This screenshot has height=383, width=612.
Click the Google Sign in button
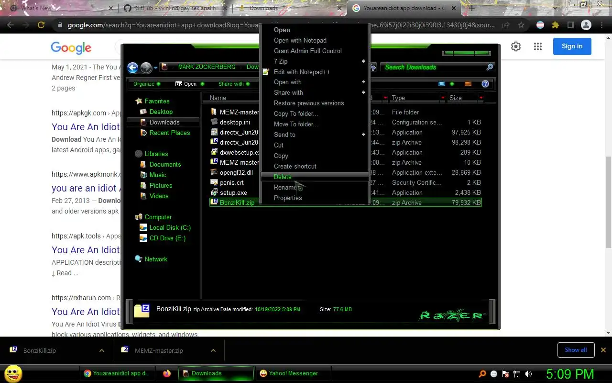(x=572, y=46)
